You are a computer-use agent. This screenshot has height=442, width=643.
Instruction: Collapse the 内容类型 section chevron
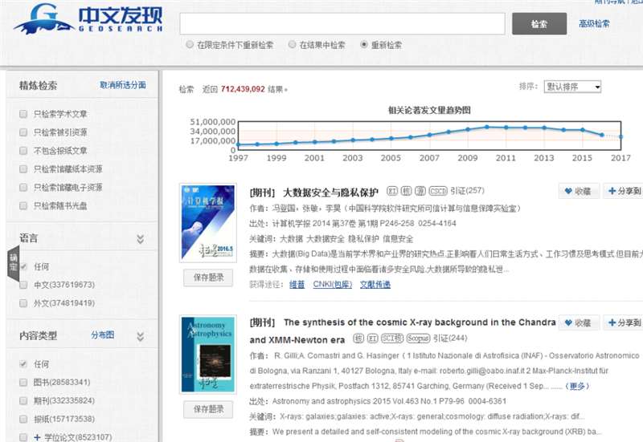click(141, 335)
